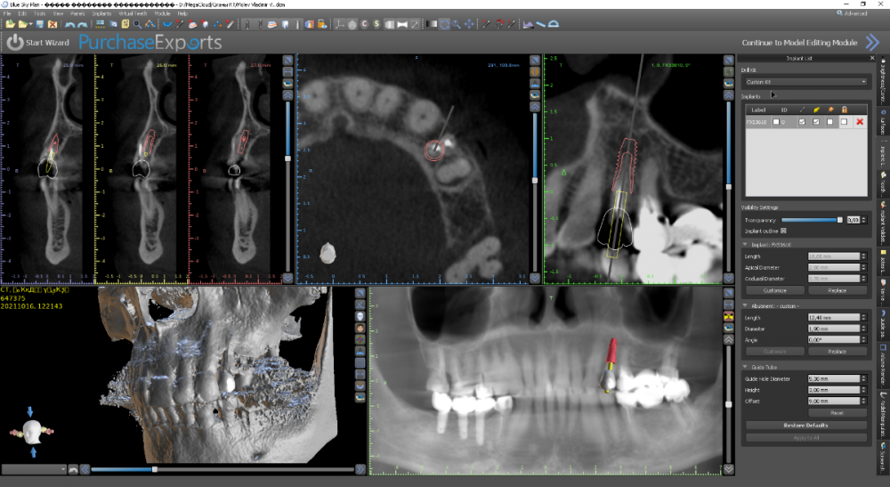Image resolution: width=890 pixels, height=487 pixels.
Task: Click the Restore Defaults button
Action: (805, 426)
